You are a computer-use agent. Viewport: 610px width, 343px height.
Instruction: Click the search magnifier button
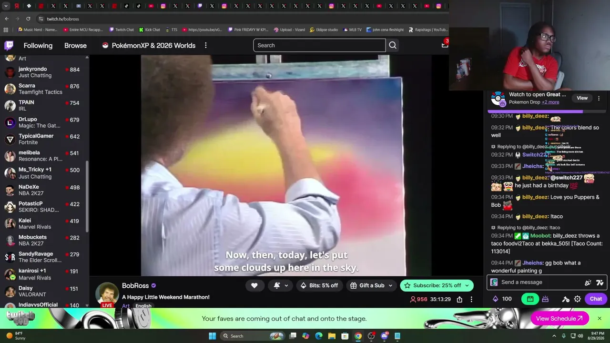click(393, 45)
